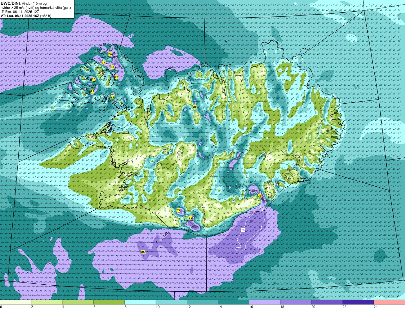Click the legend tick label '10'
405x309 pixels.
point(157,307)
